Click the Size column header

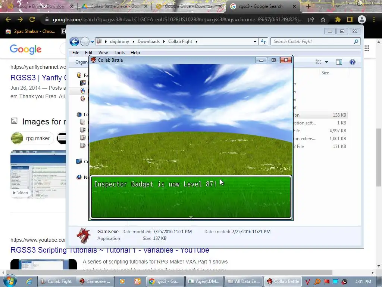pyautogui.click(x=325, y=73)
